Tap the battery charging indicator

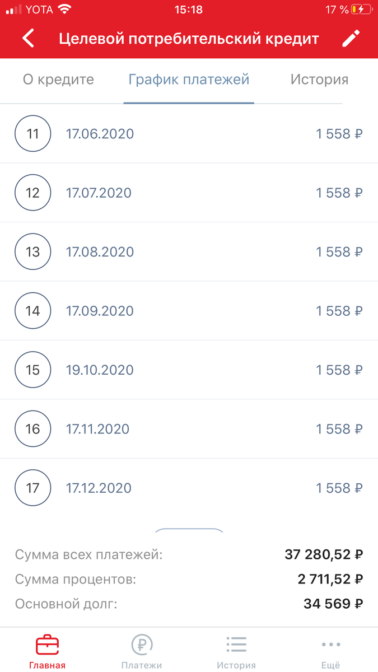[362, 9]
